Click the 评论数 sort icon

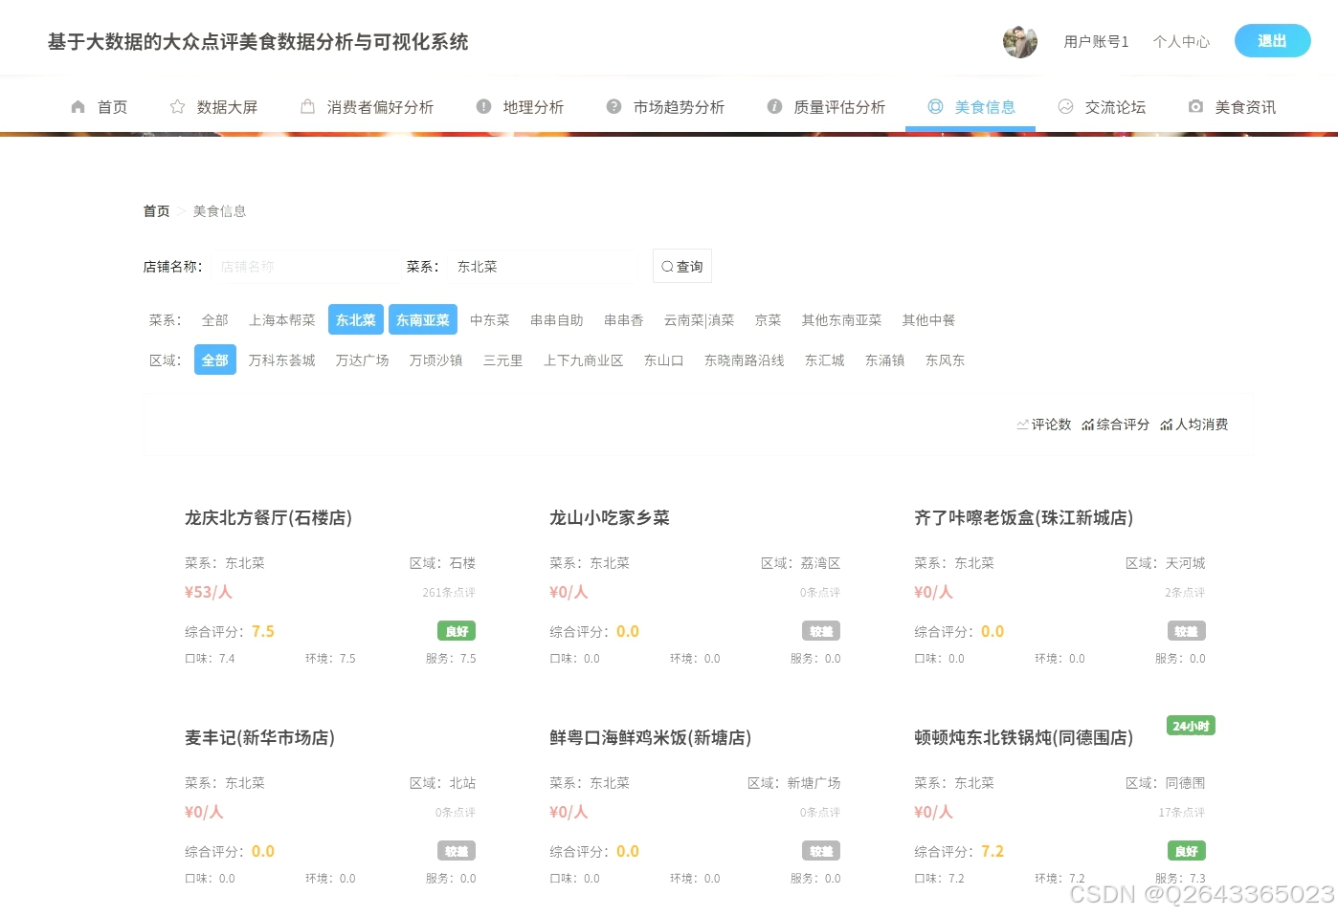point(1022,425)
